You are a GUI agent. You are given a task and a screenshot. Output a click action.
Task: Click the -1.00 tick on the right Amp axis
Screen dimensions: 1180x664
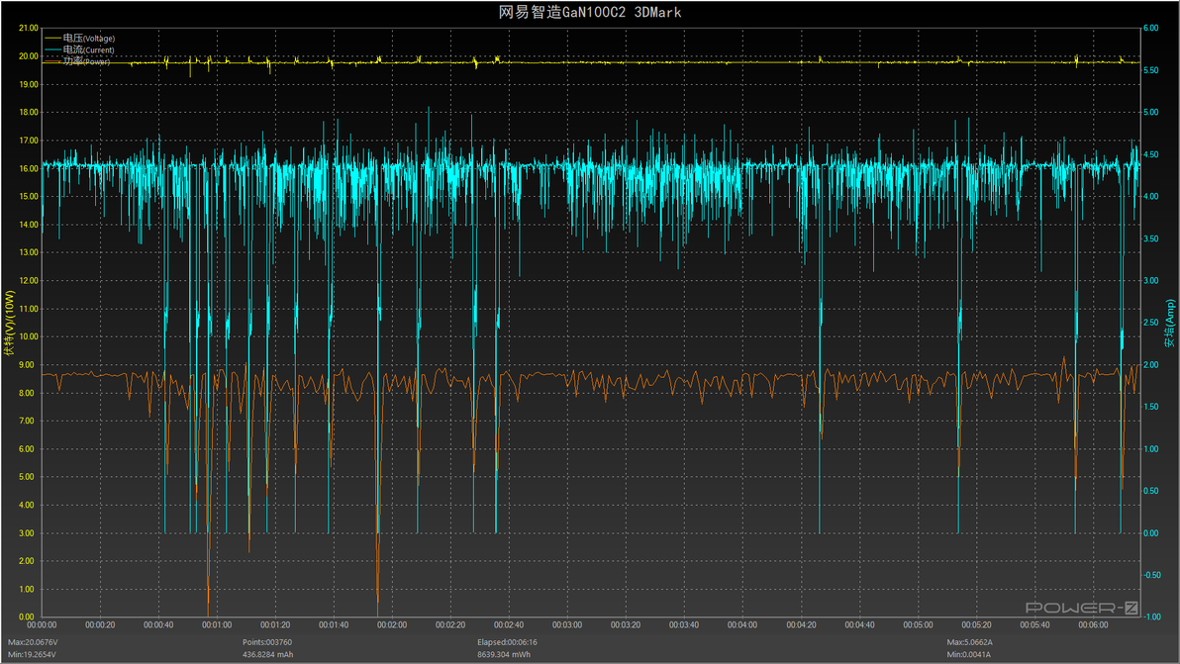1153,617
